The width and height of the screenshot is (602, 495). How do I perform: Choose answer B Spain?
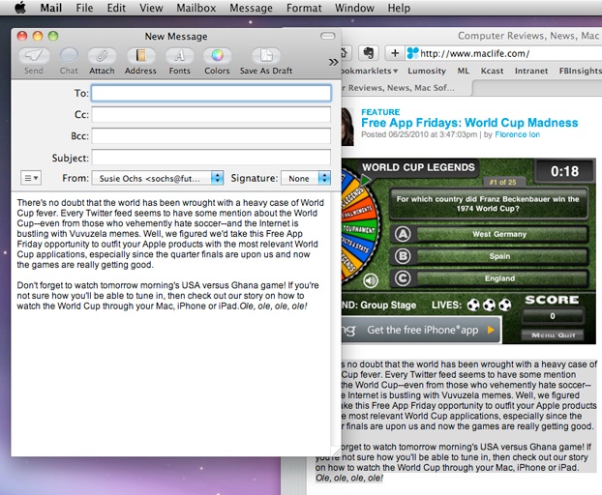490,256
